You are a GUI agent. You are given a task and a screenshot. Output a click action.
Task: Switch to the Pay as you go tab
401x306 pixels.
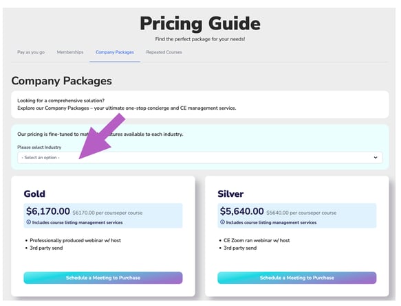31,52
